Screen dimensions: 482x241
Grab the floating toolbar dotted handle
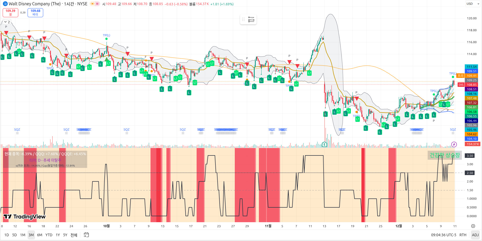(243, 19)
